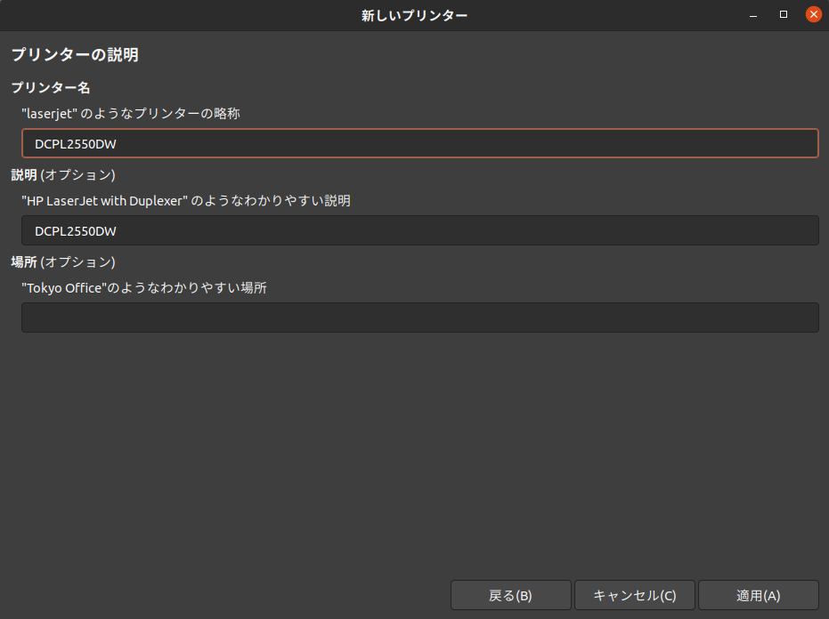Click the empty 場所 location input field
Image resolution: width=829 pixels, height=619 pixels.
419,318
